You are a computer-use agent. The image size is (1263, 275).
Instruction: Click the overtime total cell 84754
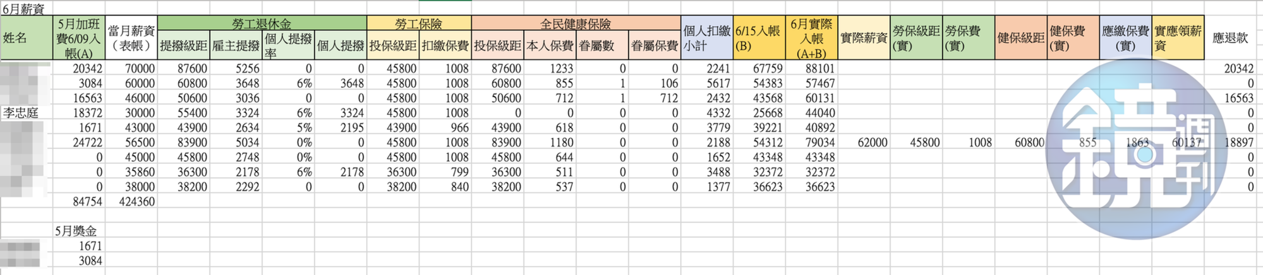pyautogui.click(x=78, y=202)
